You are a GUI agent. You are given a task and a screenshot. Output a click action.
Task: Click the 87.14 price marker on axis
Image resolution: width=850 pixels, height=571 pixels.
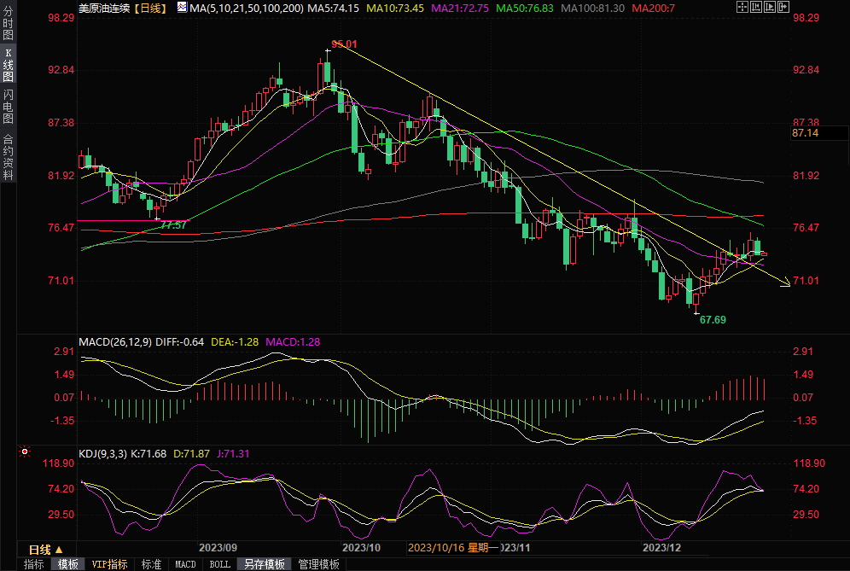coord(806,133)
